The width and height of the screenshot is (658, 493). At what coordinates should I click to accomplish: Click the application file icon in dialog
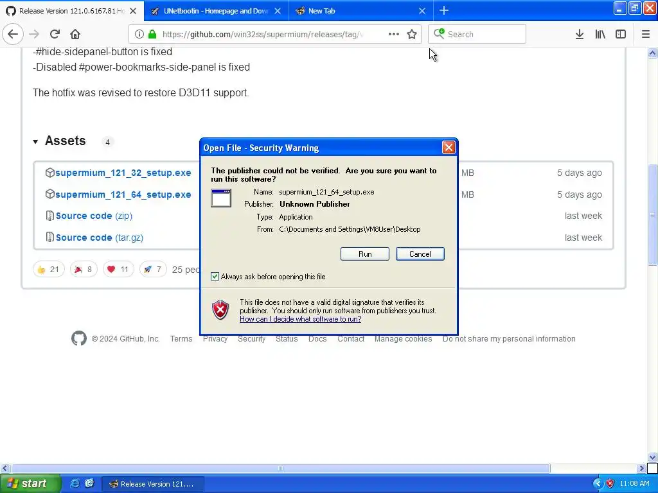[221, 198]
